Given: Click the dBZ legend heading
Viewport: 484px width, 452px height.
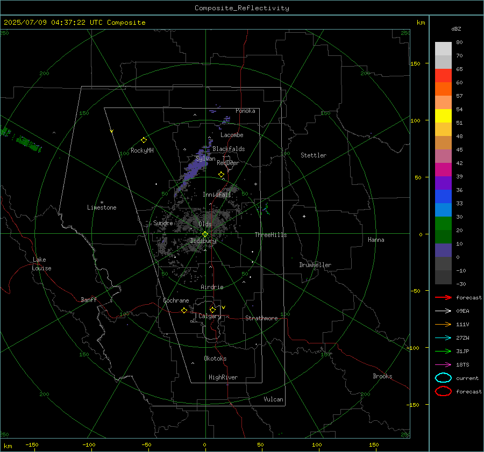Looking at the screenshot, I should point(456,28).
